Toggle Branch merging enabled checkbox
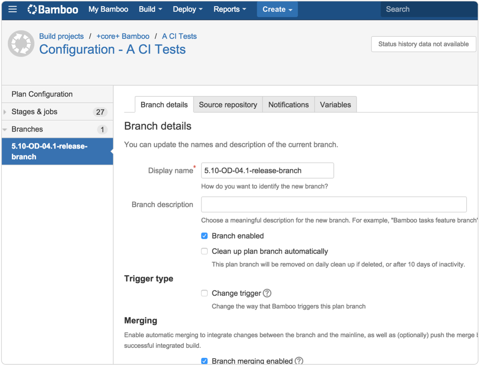The width and height of the screenshot is (480, 365). tap(205, 361)
